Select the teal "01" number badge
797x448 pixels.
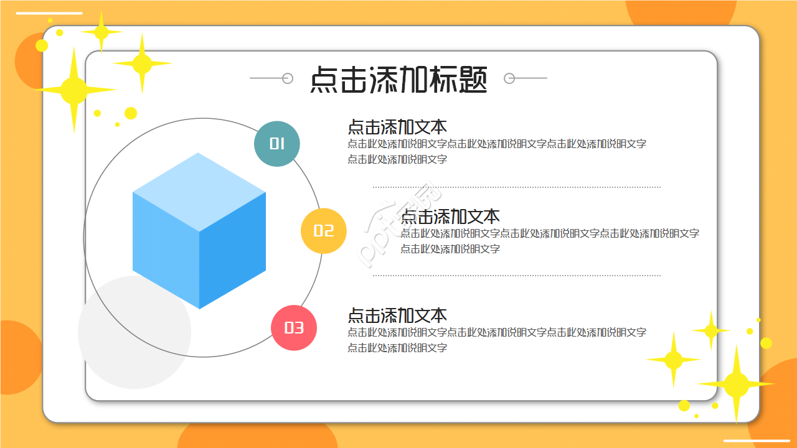277,143
